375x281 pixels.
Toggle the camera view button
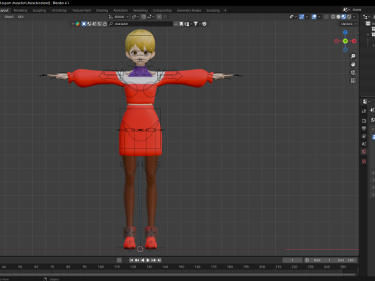point(353,73)
